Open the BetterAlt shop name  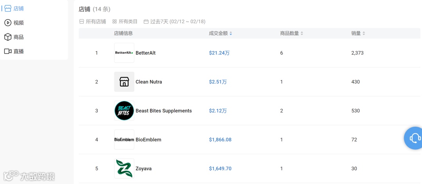[146, 53]
